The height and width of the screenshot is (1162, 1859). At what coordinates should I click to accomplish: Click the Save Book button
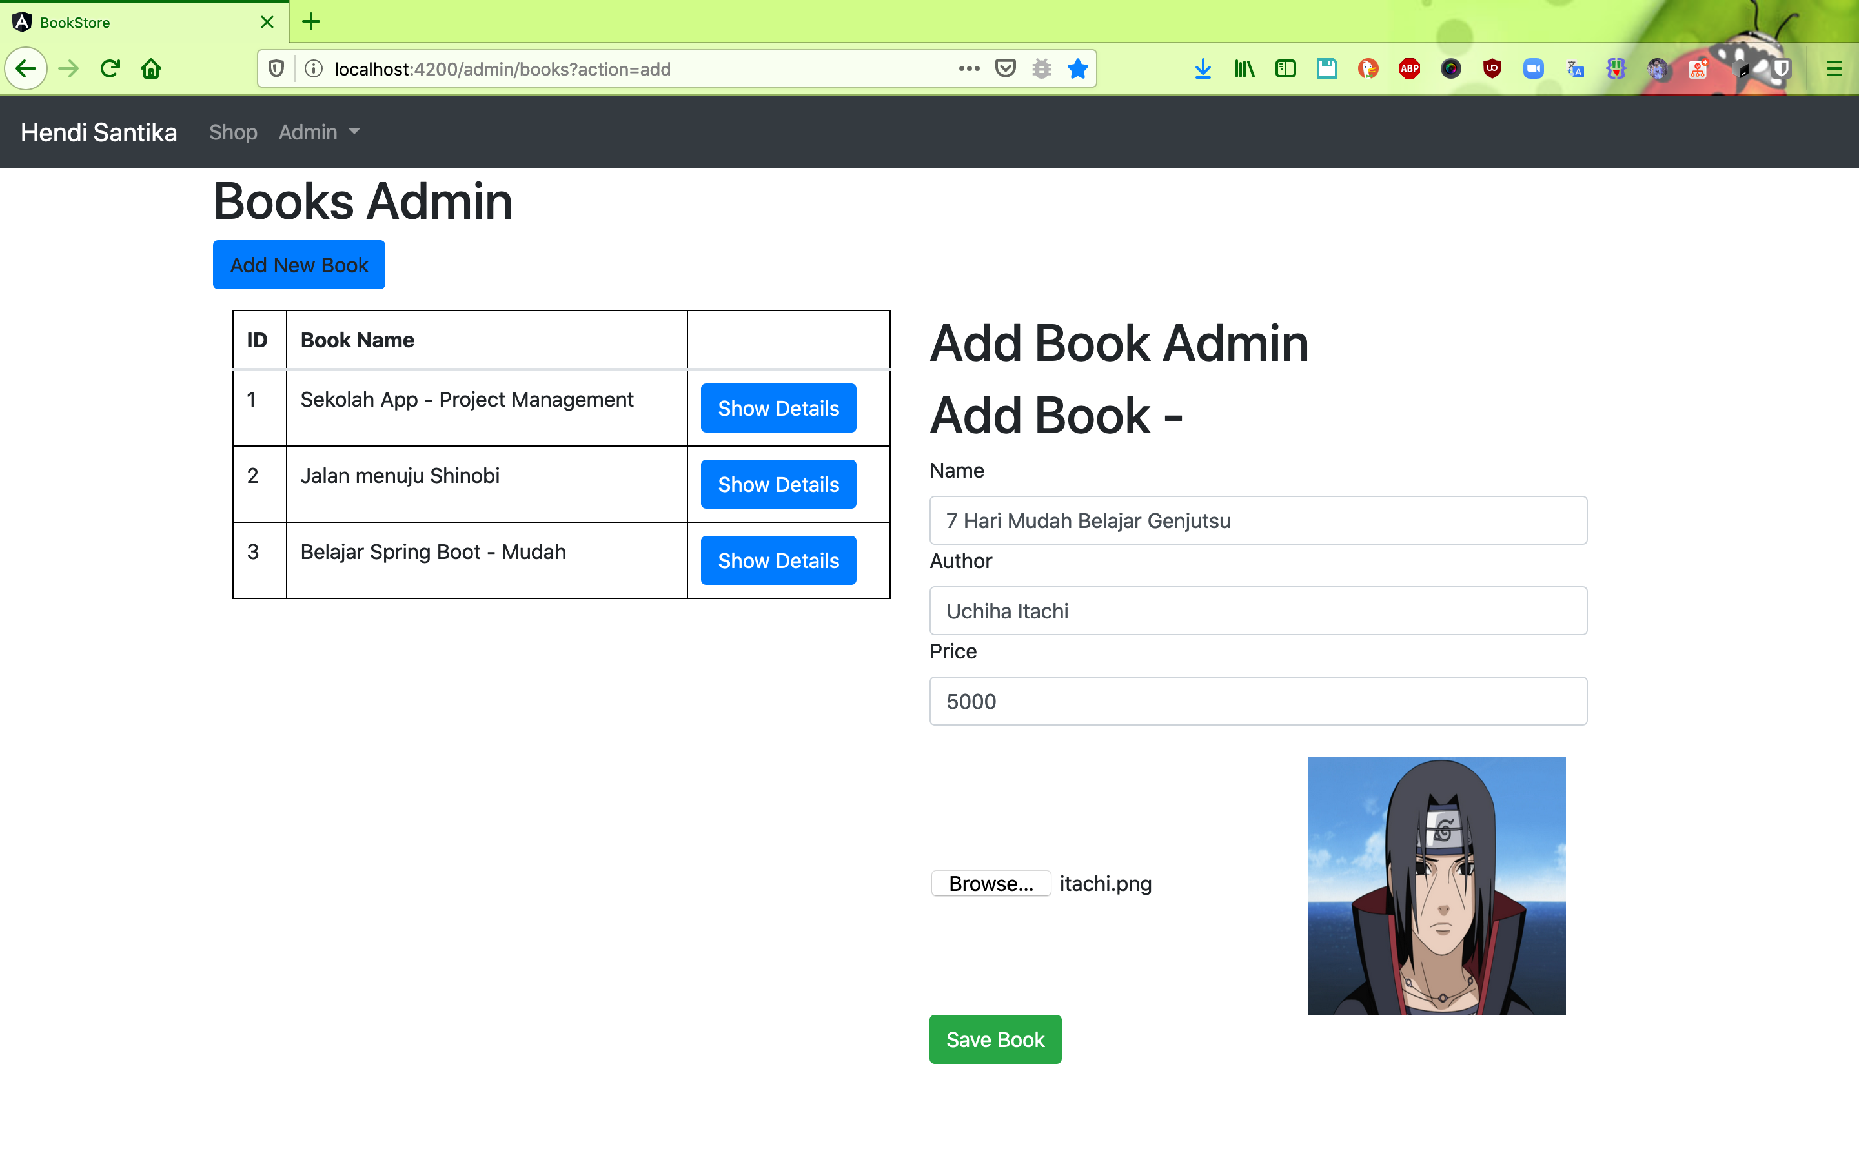coord(995,1039)
